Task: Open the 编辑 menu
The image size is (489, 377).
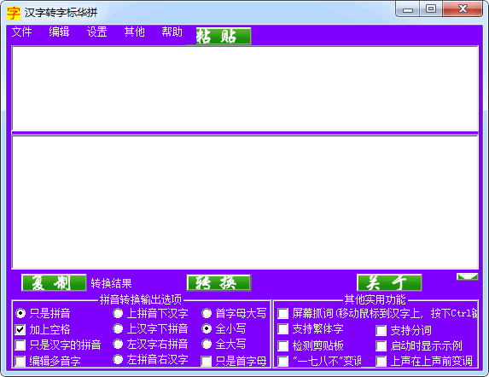Action: (x=59, y=32)
